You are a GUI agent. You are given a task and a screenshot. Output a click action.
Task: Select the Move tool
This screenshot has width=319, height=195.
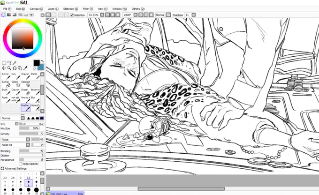click(4, 68)
